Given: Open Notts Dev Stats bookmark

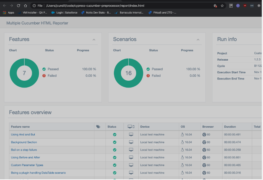Looking at the screenshot, I should 96,13.
